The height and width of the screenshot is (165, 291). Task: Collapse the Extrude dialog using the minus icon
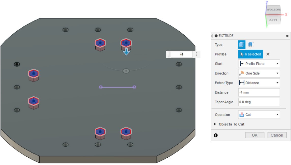[216, 36]
